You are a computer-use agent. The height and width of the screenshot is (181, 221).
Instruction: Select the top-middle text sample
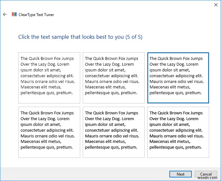point(114,78)
